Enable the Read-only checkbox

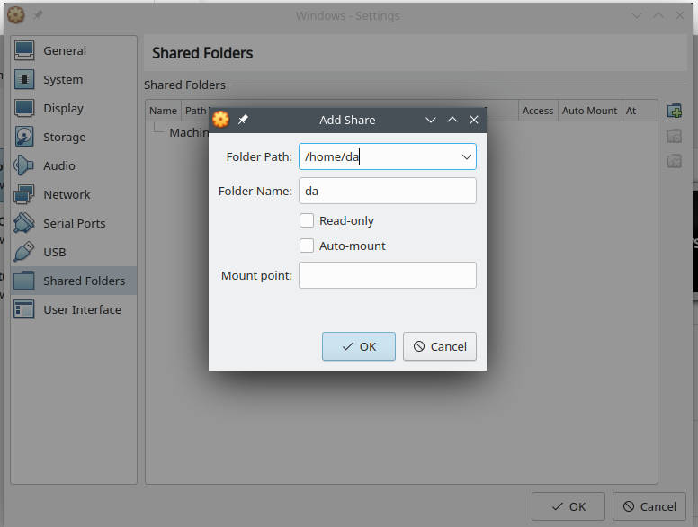tap(307, 220)
